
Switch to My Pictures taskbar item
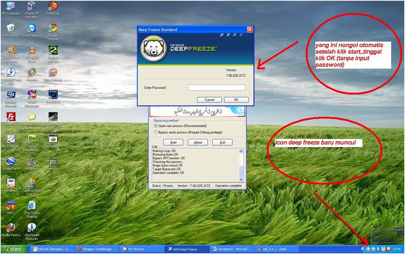pos(142,249)
